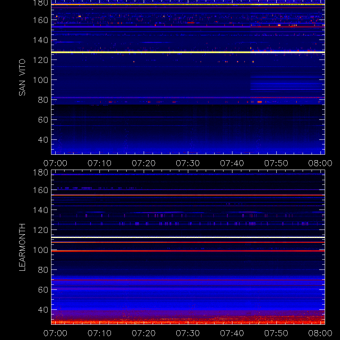Click 08:00 time label under SAN VITO plot
Image resolution: width=340 pixels, height=340 pixels.
click(320, 163)
